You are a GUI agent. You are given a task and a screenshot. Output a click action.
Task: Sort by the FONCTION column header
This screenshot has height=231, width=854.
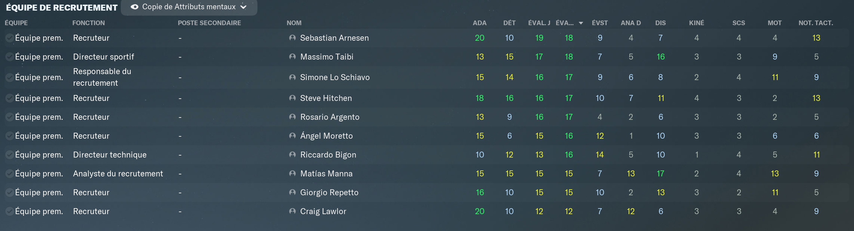pyautogui.click(x=89, y=23)
